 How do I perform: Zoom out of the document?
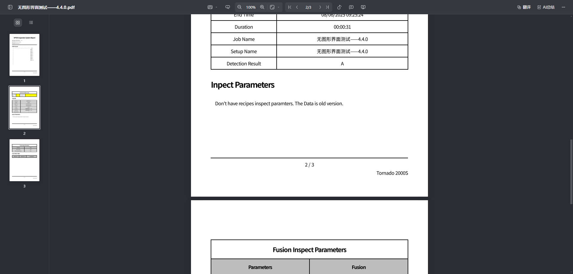239,7
